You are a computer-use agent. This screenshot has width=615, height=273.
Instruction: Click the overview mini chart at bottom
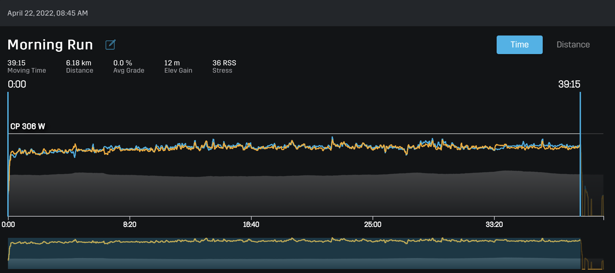coord(294,253)
